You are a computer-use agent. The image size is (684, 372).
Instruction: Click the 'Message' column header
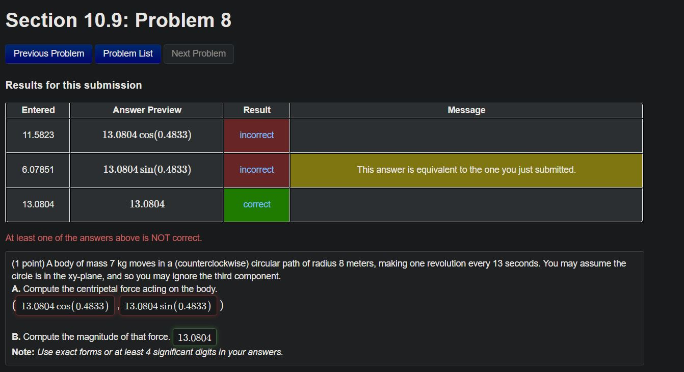point(466,110)
